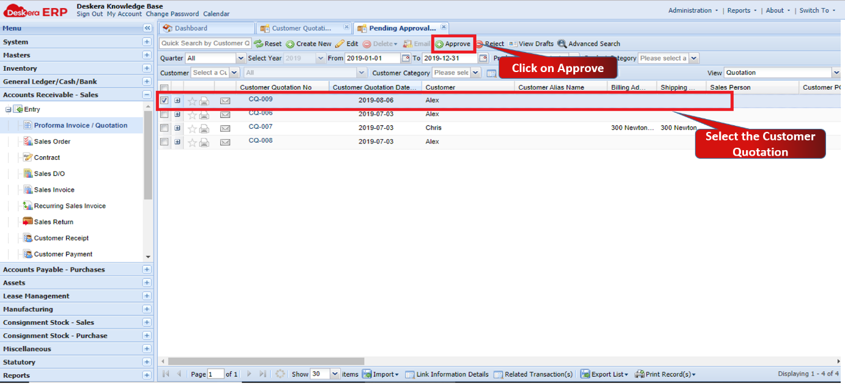This screenshot has width=845, height=384.
Task: Collapse the left Menu panel with the double-arrow icon
Action: [147, 28]
